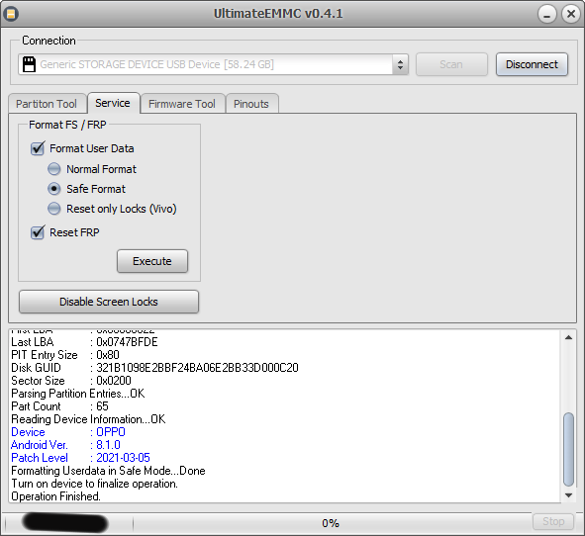Toggle the Format User Data checkbox
This screenshot has height=536, width=585.
coord(38,148)
